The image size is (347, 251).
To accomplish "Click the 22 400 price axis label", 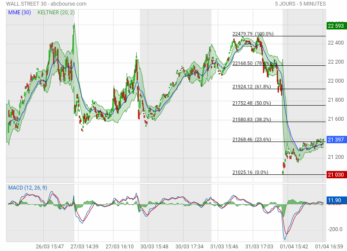I will tap(336, 43).
